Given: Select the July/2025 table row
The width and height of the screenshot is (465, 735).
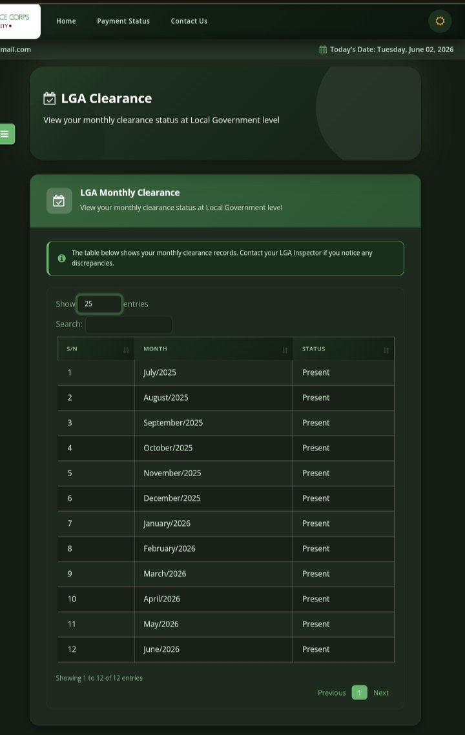Looking at the screenshot, I should [x=225, y=372].
